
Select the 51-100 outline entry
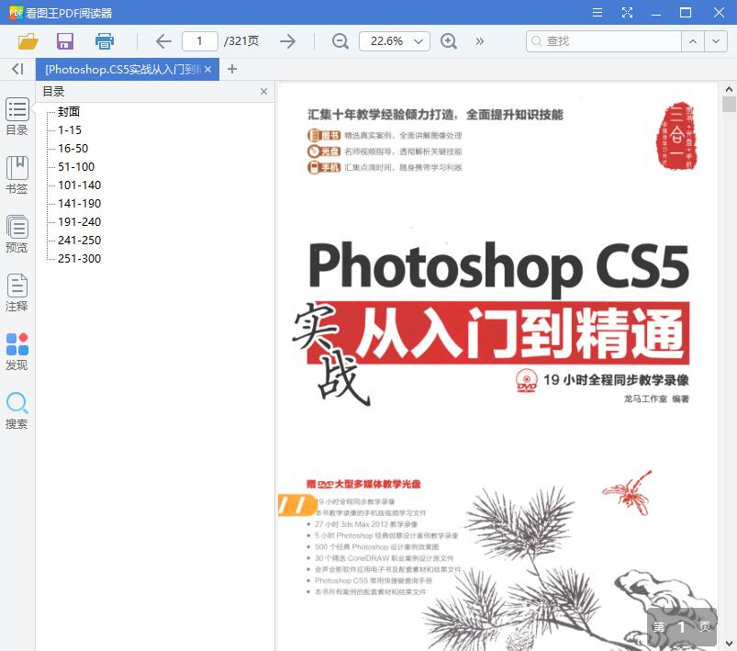pyautogui.click(x=76, y=167)
